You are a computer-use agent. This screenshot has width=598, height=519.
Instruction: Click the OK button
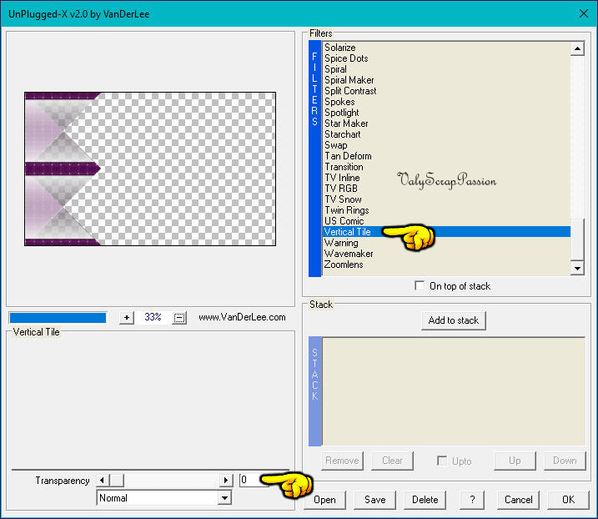pyautogui.click(x=568, y=500)
